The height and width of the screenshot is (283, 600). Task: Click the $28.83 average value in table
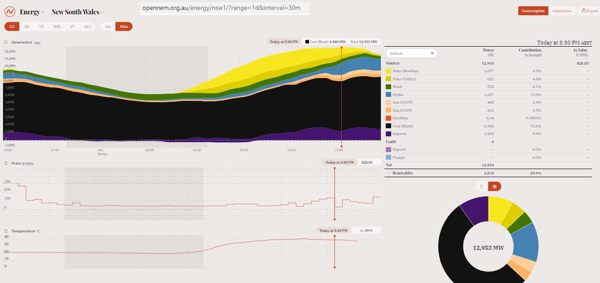tap(583, 63)
